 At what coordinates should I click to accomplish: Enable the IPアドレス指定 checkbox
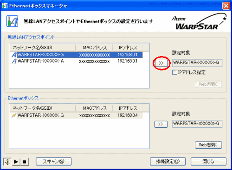[174, 72]
